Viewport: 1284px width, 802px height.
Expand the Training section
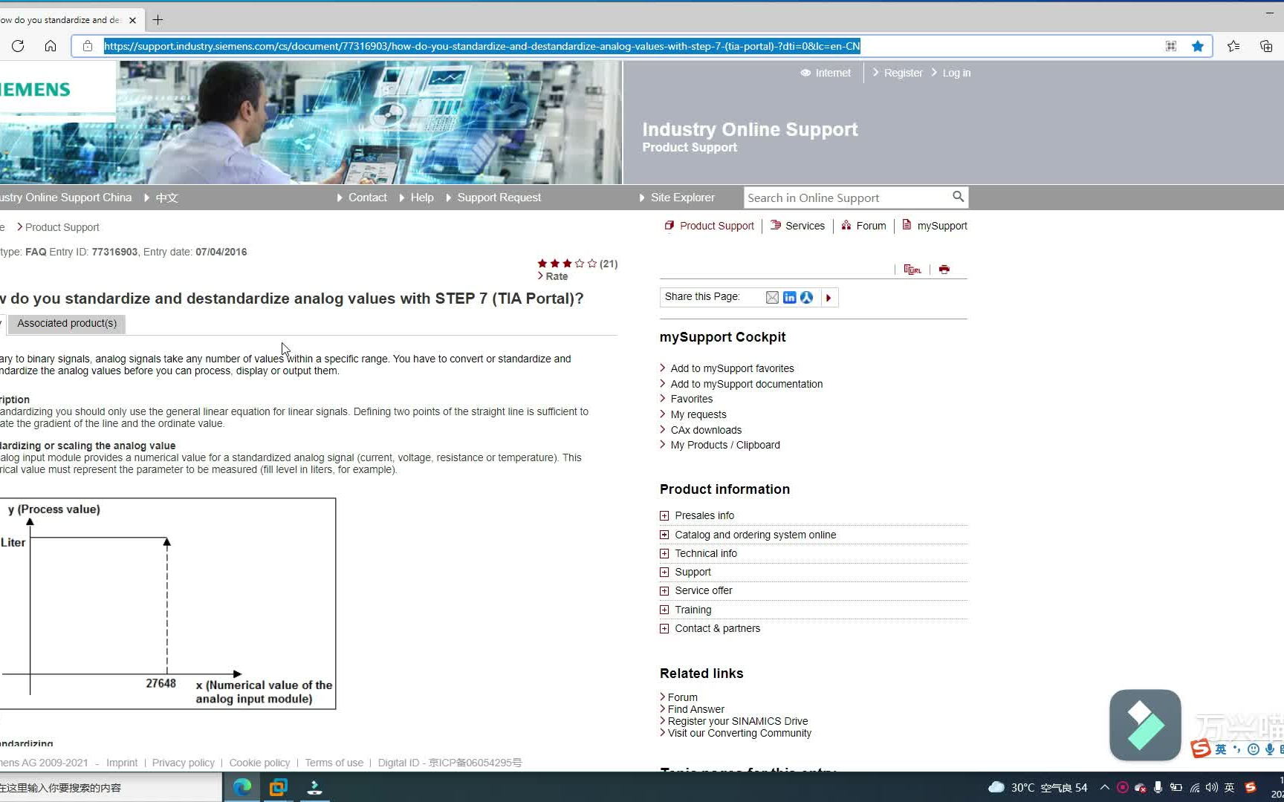(x=664, y=610)
